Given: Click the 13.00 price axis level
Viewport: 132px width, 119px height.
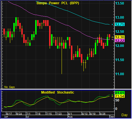Looking at the screenshot, I should 120,18.
